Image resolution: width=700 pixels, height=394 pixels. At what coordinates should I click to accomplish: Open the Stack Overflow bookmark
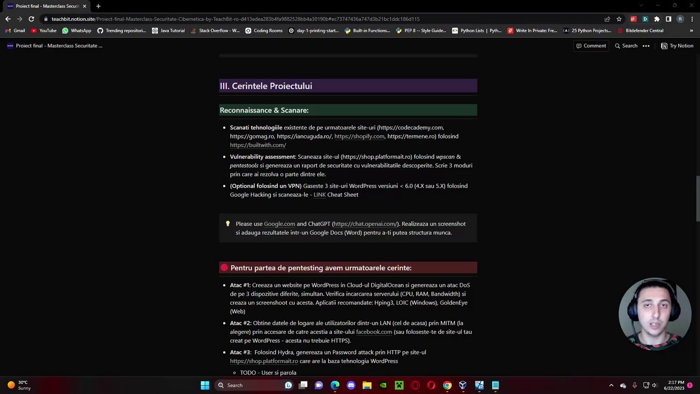pos(215,31)
